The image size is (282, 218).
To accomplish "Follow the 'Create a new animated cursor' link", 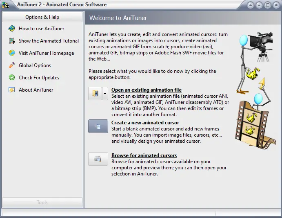I will click(x=145, y=123).
